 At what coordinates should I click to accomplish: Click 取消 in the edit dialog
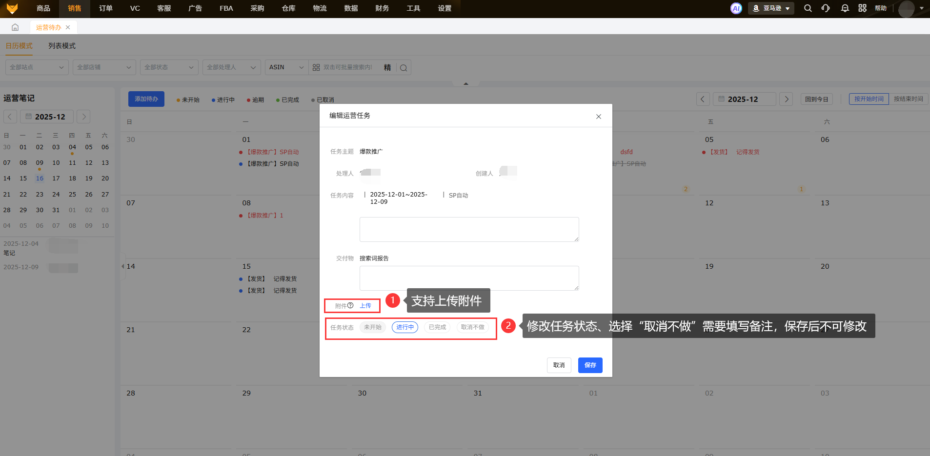click(559, 365)
